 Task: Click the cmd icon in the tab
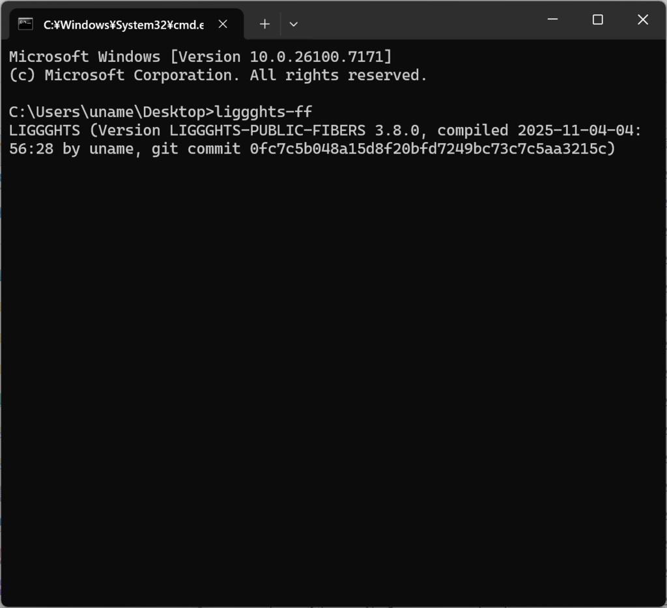click(x=26, y=24)
